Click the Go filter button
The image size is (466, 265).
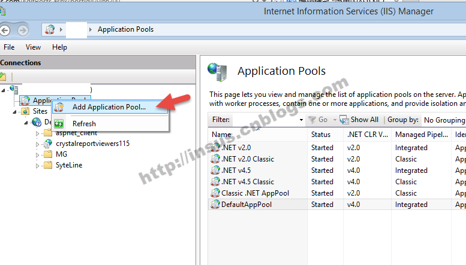point(318,120)
